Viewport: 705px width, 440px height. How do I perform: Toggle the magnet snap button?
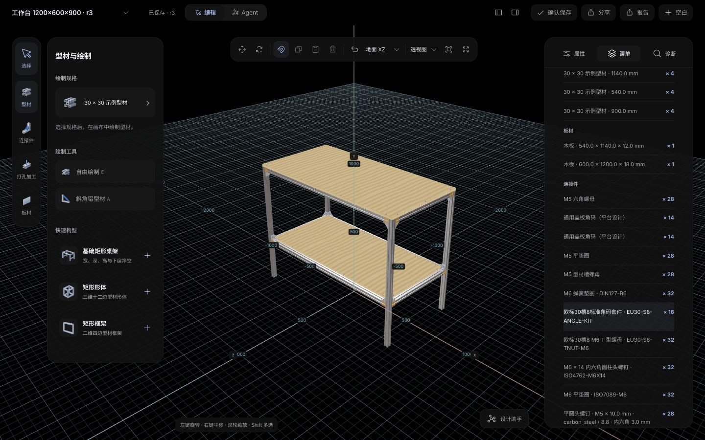click(x=281, y=49)
